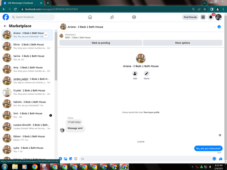
Task: Click the Name edit pencil icon
Action: pos(147,73)
